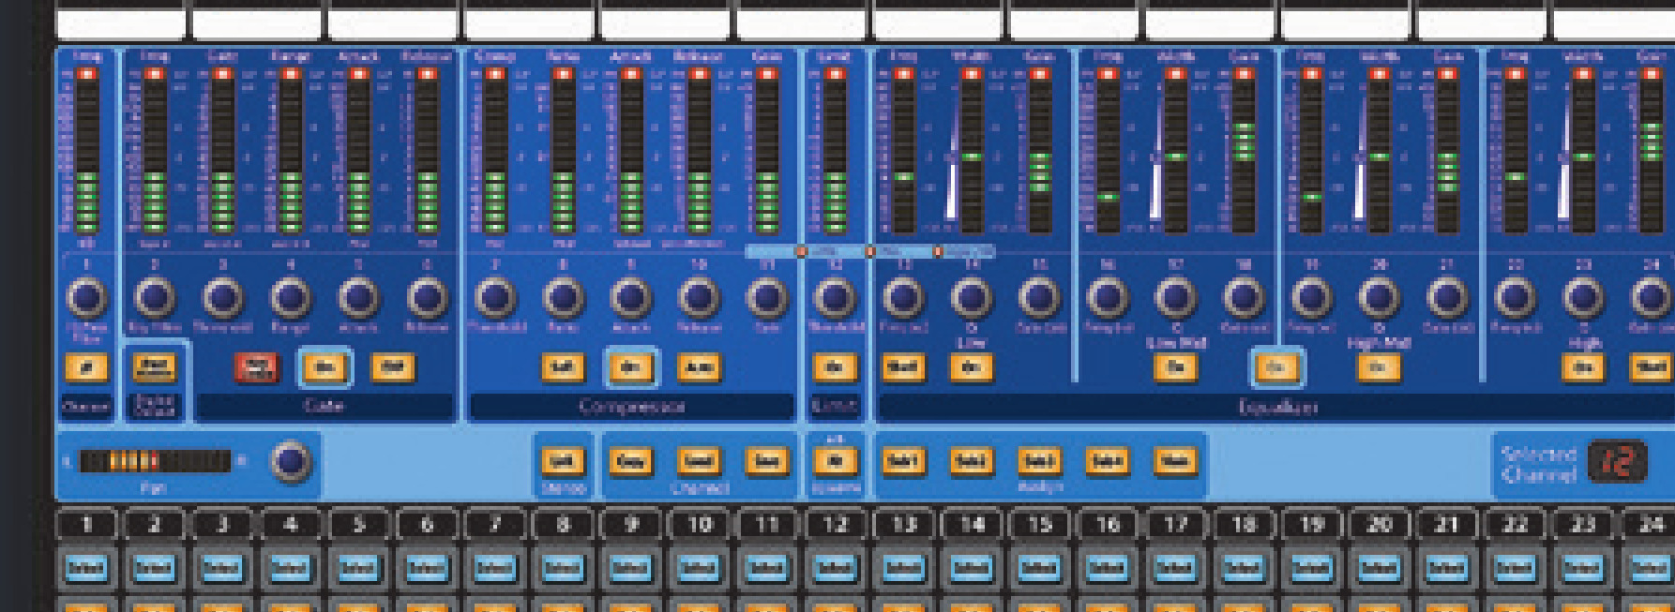Toggle the Gate On button
The height and width of the screenshot is (612, 1675).
[x=324, y=367]
